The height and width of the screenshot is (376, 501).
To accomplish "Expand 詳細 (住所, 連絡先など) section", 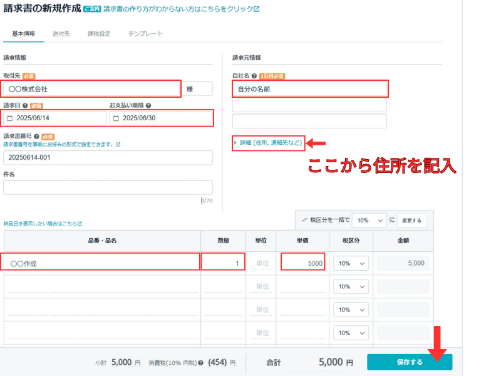I will 268,143.
